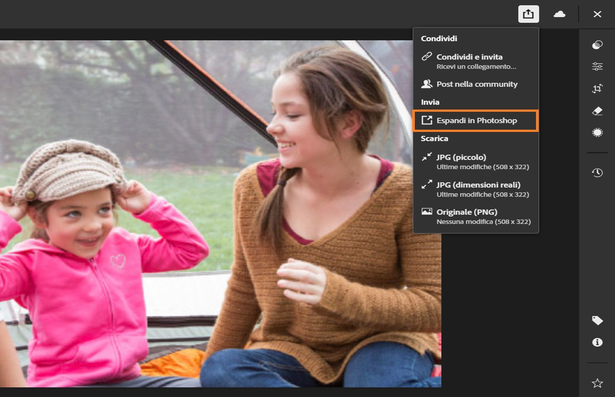Click Ricevi un collegamento link
Image resolution: width=615 pixels, height=397 pixels.
click(x=477, y=66)
